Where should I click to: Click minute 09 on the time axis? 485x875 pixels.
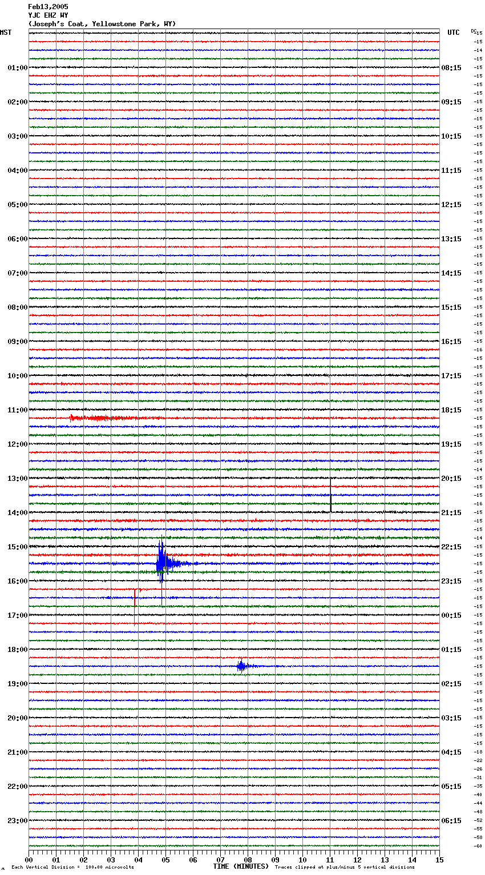tap(275, 860)
